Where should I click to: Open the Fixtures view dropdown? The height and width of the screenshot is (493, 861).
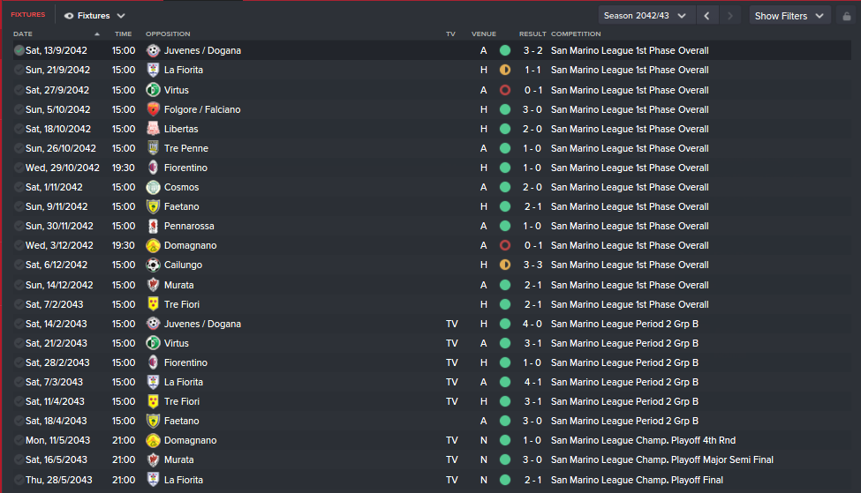point(94,16)
